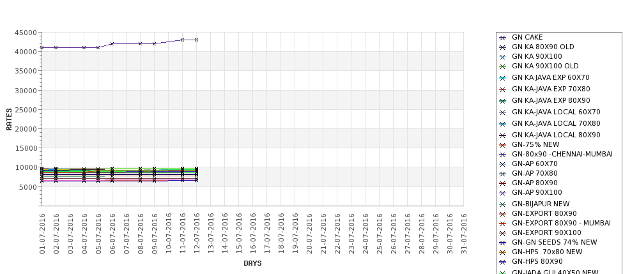623x274 pixels.
Task: Select the GN KA-JAVA LOCAL 70X80 legend marker
Action: [x=502, y=124]
